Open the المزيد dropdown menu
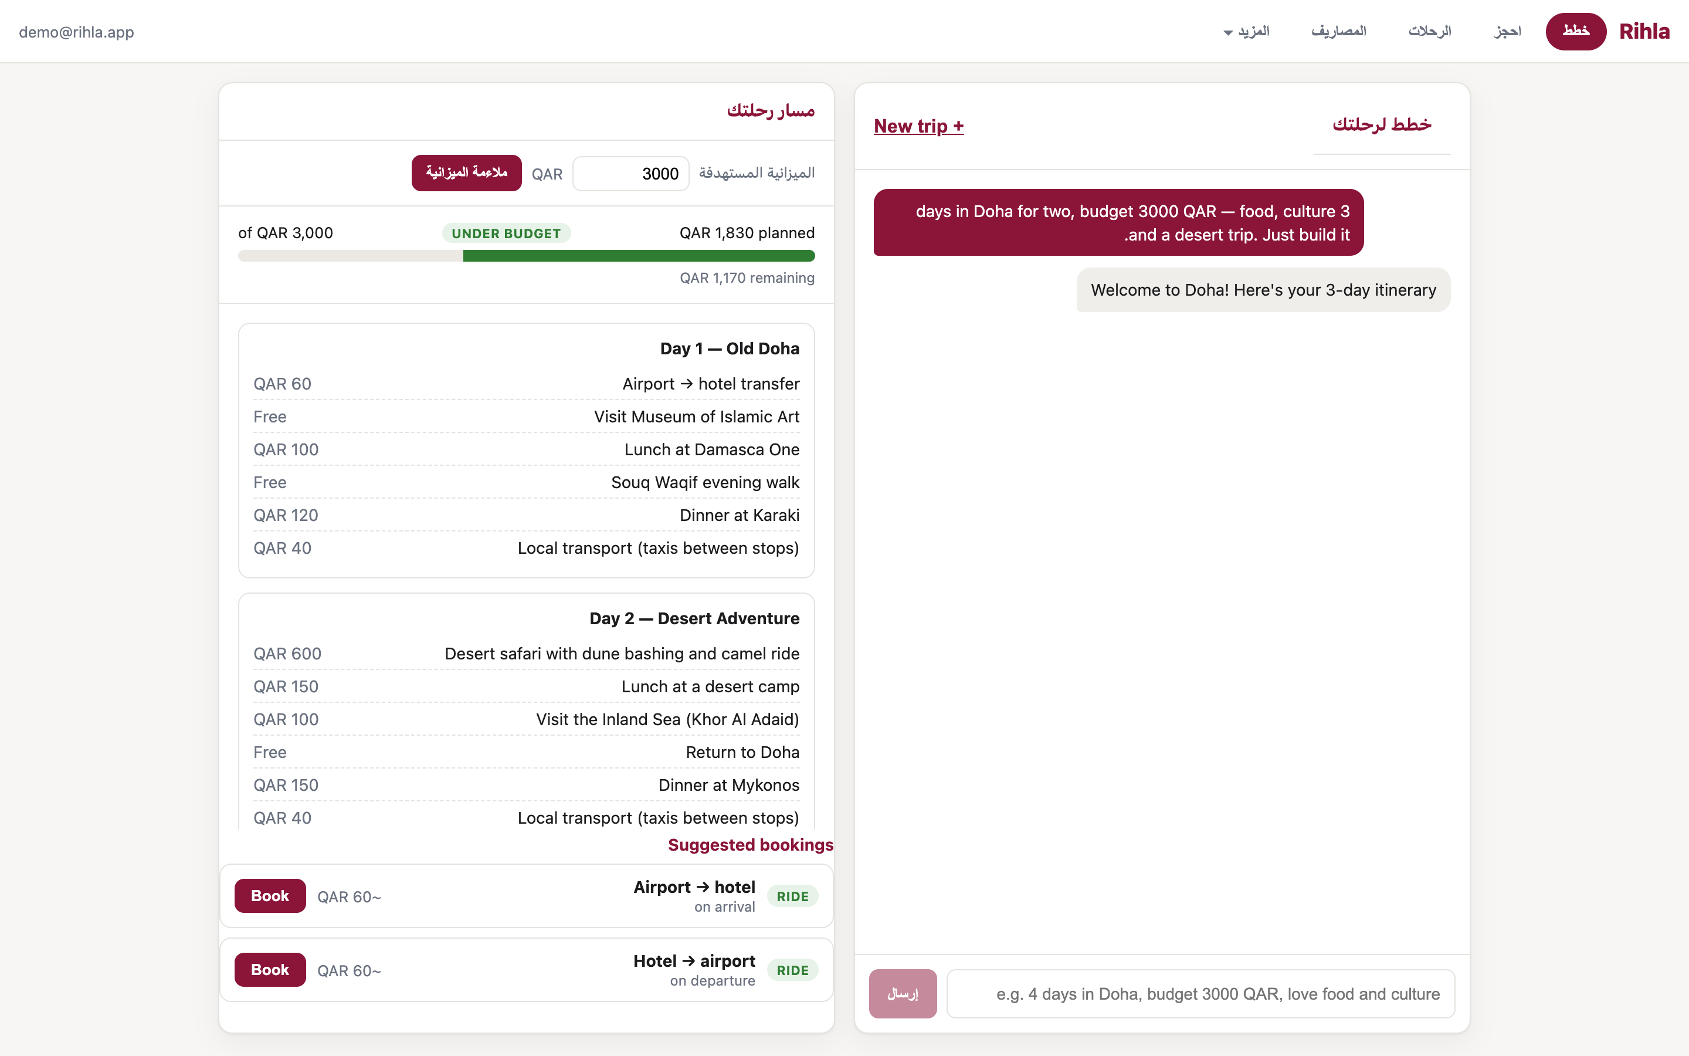1689x1056 pixels. tap(1246, 32)
